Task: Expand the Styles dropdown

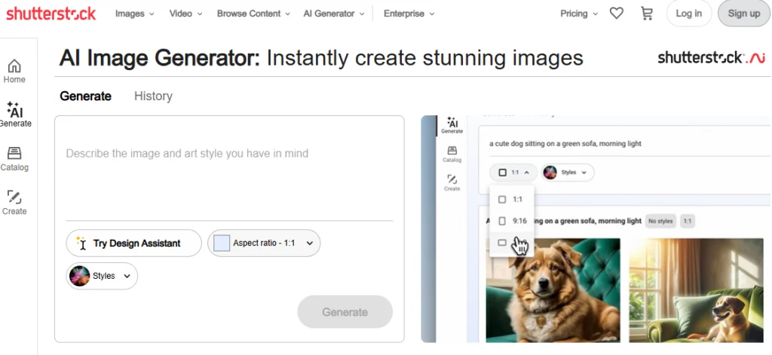Action: 126,277
